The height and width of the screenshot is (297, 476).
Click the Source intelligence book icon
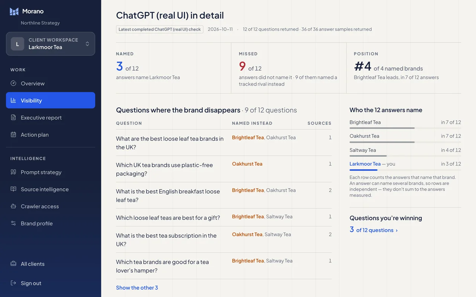point(13,189)
